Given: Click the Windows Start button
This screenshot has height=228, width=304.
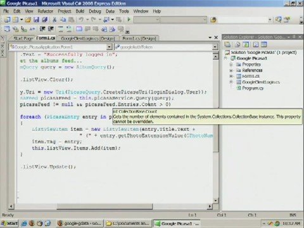Looking at the screenshot, I should (9, 223).
